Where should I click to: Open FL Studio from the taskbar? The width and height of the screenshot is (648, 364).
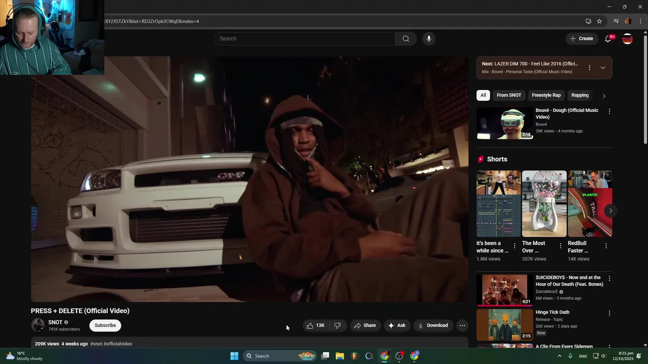[354, 356]
